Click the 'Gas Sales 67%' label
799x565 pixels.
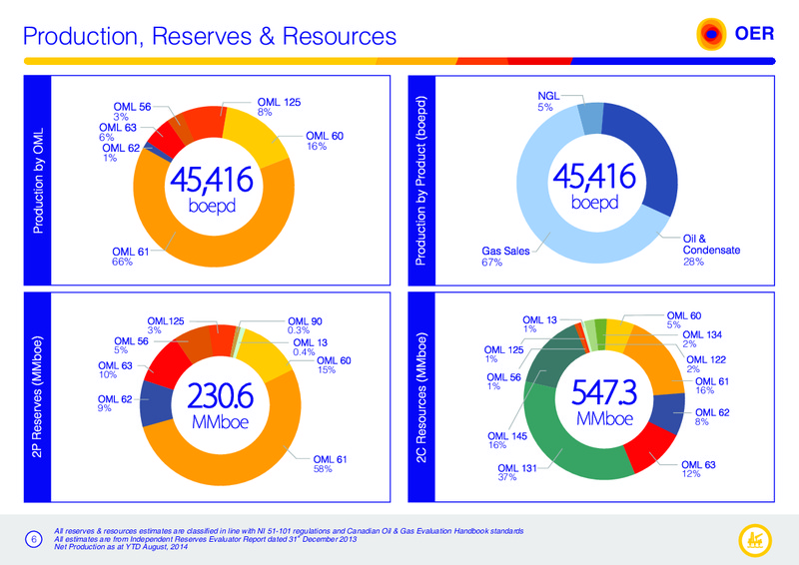click(x=505, y=257)
